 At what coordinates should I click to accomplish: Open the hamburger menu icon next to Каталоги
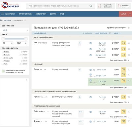tap(2, 14)
